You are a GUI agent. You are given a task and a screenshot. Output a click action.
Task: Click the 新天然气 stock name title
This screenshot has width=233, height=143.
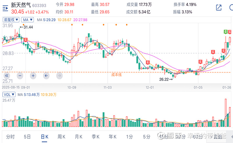coord(21,5)
